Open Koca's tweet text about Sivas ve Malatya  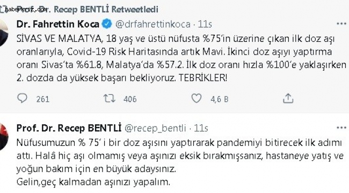coord(181,58)
